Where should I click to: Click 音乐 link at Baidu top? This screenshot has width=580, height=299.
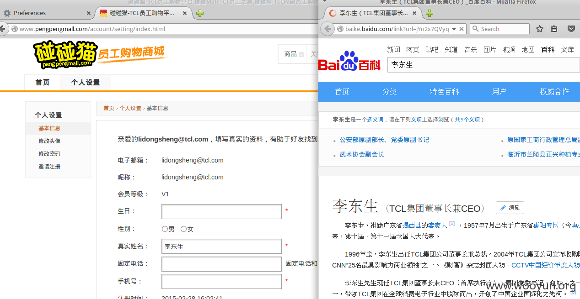coord(470,49)
